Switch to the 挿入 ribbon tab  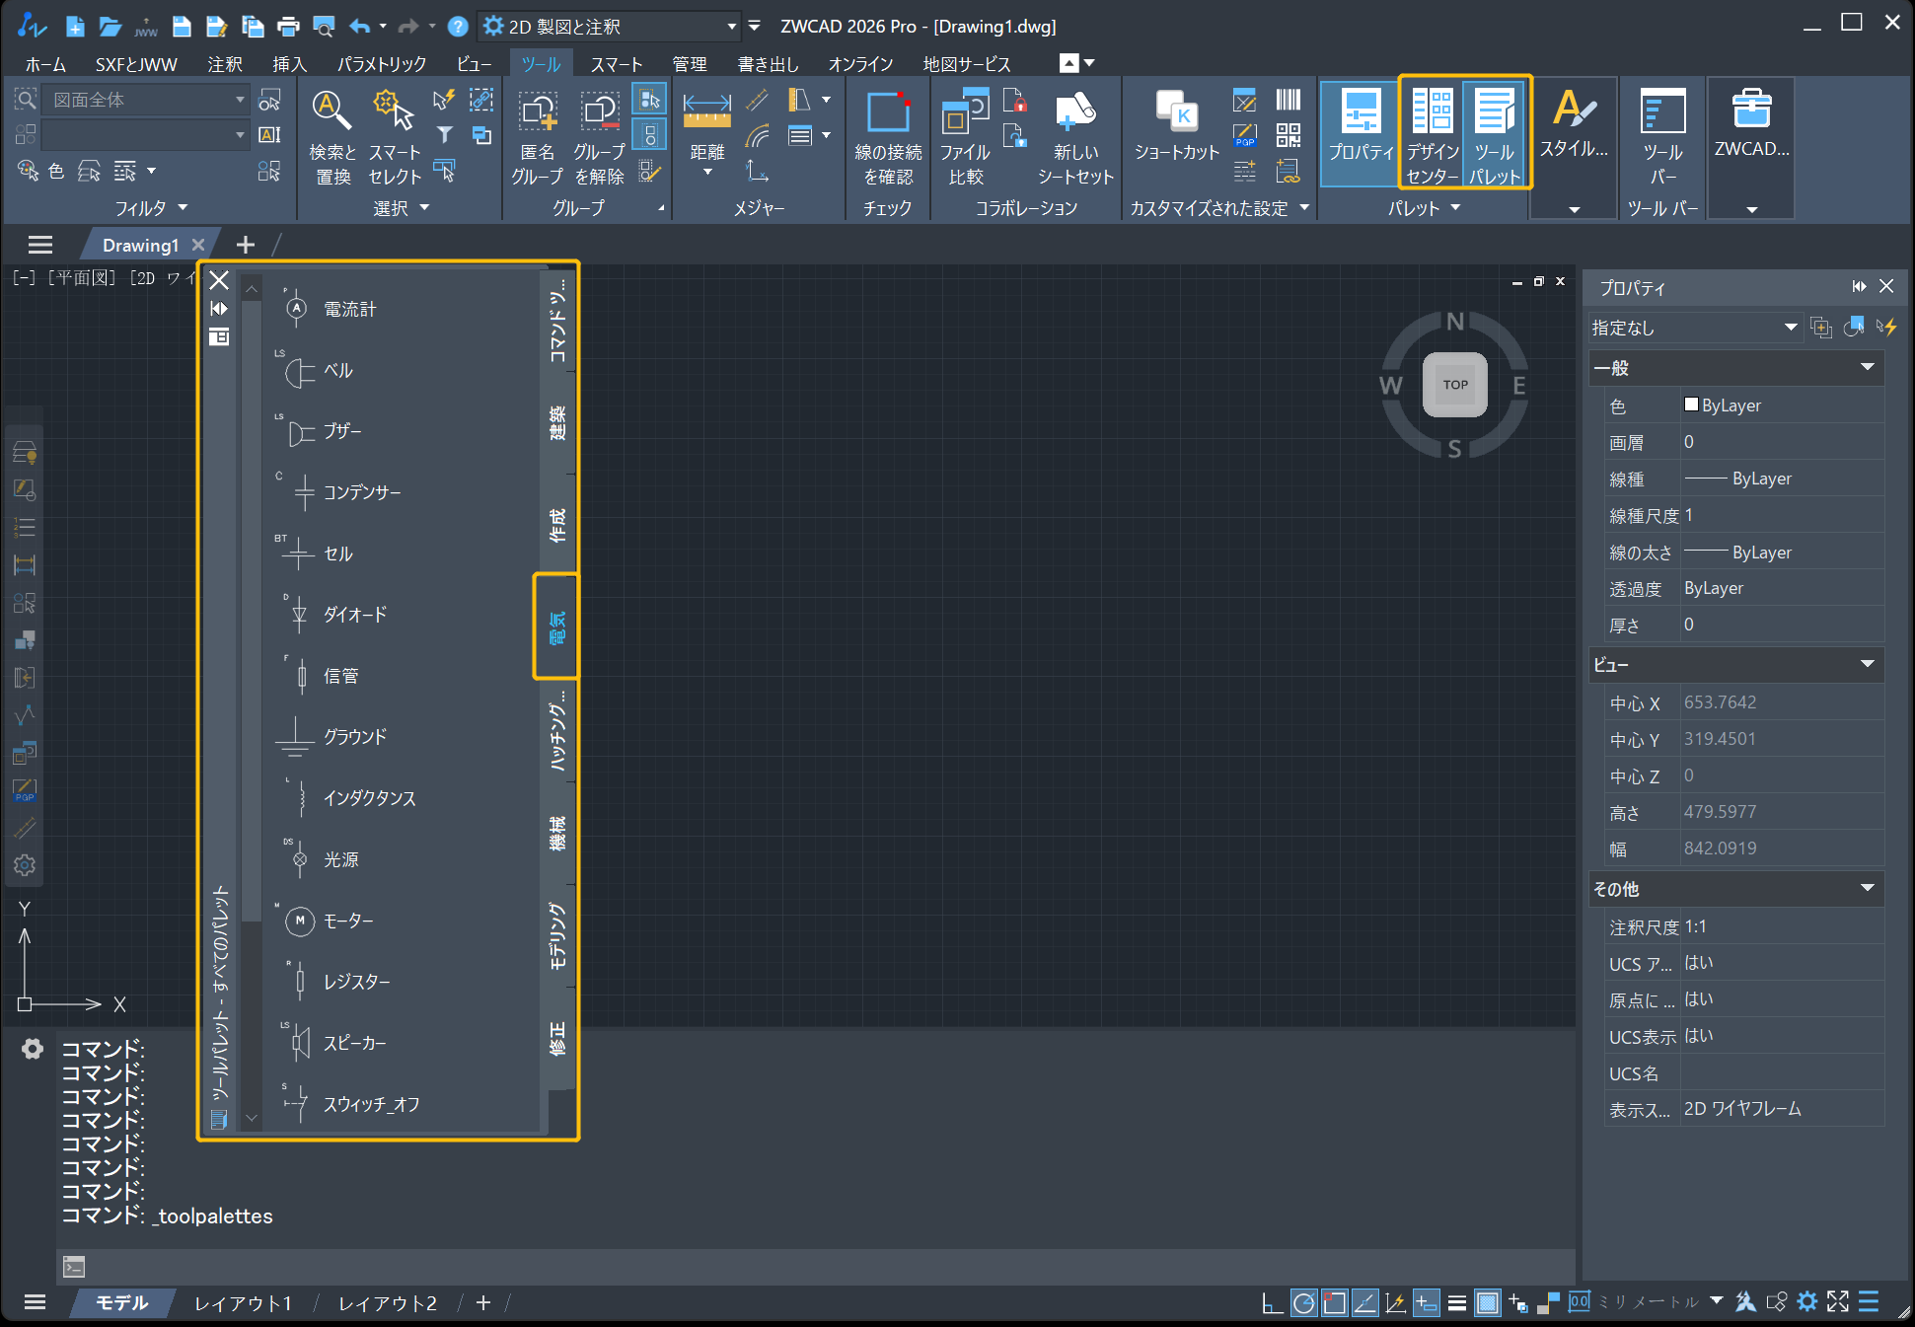(x=289, y=64)
